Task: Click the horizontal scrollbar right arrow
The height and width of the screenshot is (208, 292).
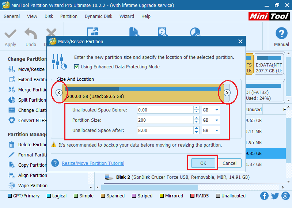Action: coord(283,187)
